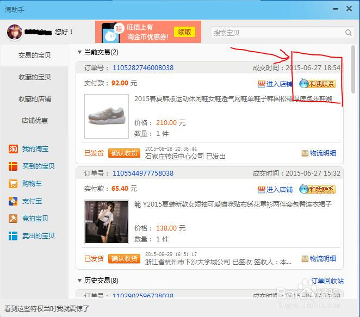The image size is (360, 317).
Task: Open the 购物车 link
Action: point(32,183)
